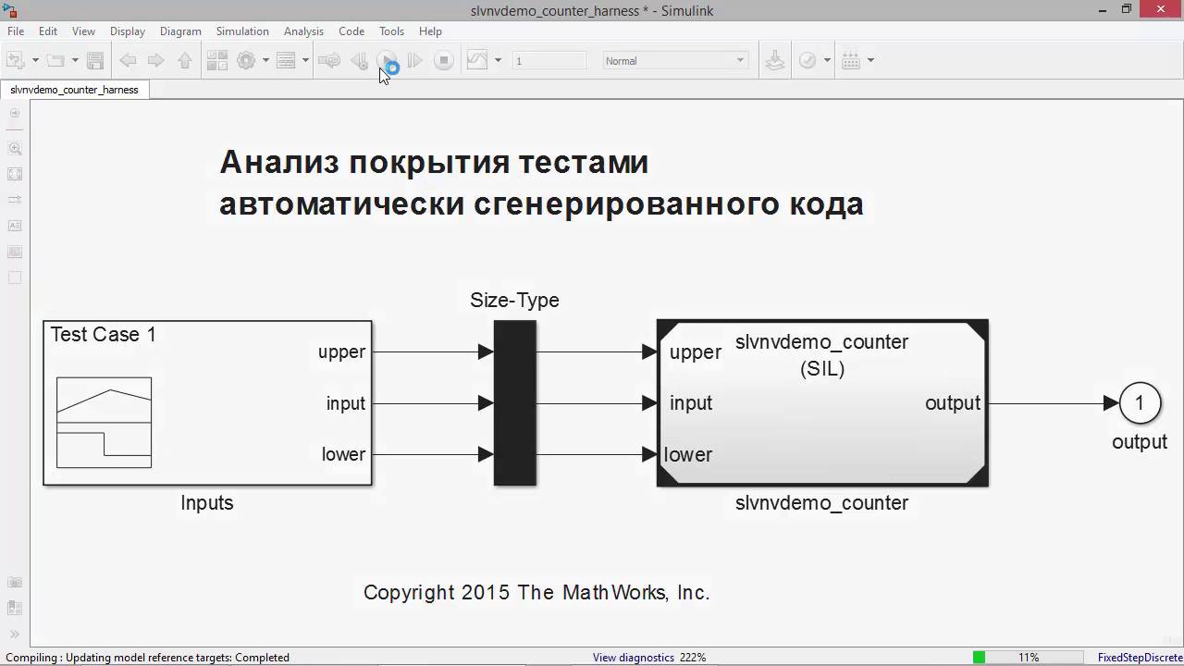Expand the palette with double chevron
This screenshot has width=1184, height=666.
15,635
